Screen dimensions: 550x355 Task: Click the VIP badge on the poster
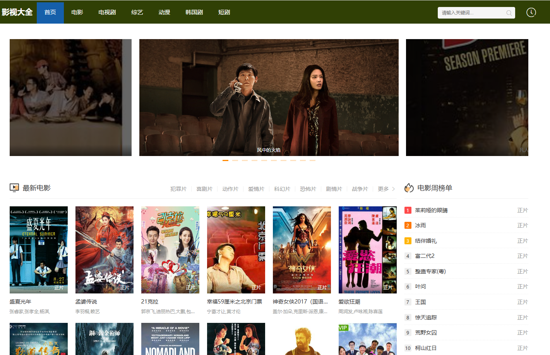tap(343, 328)
